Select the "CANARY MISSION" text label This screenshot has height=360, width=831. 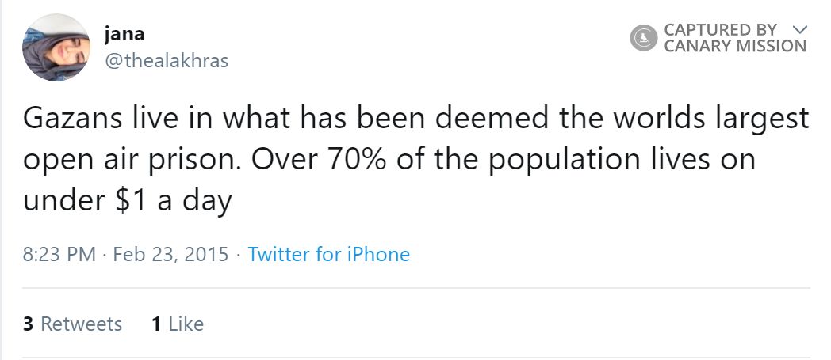[x=734, y=46]
